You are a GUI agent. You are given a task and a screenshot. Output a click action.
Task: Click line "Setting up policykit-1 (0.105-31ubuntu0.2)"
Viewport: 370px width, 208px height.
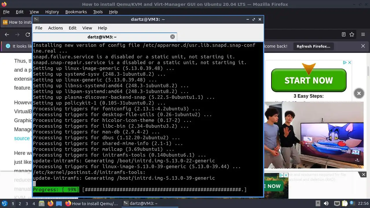(x=99, y=103)
